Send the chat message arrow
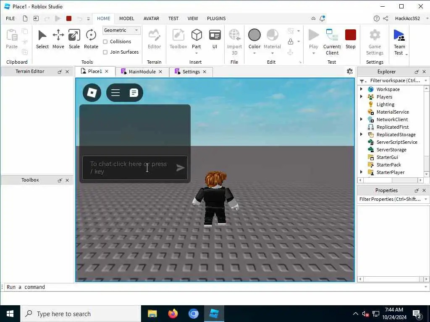The width and height of the screenshot is (430, 322). (180, 168)
